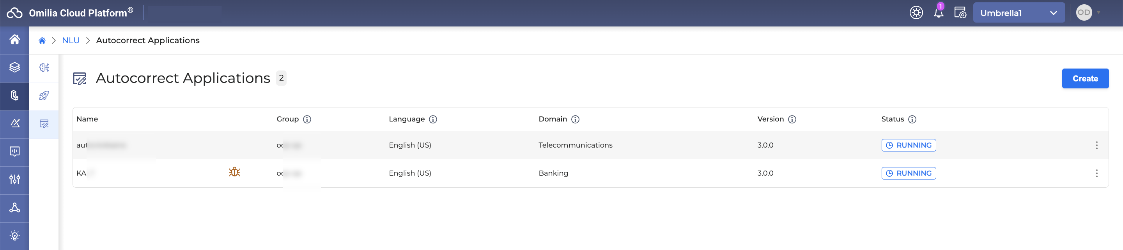Click the NLU breadcrumb link
1123x250 pixels.
tap(71, 40)
